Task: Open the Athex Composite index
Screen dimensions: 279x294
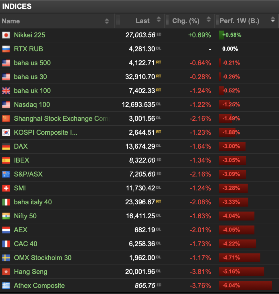Action: click(39, 285)
